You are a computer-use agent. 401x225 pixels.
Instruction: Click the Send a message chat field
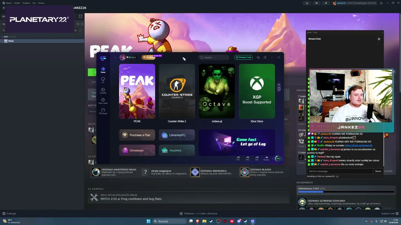click(x=340, y=171)
